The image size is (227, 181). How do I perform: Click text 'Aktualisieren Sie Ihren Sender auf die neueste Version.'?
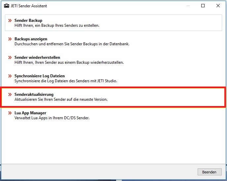(x=61, y=99)
